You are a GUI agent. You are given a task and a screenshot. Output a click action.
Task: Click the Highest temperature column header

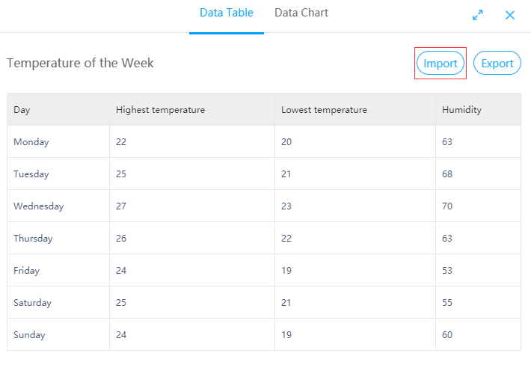pyautogui.click(x=192, y=109)
